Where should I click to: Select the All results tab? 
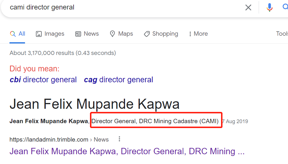pyautogui.click(x=18, y=34)
